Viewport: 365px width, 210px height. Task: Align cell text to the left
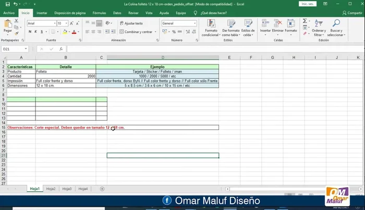87,32
